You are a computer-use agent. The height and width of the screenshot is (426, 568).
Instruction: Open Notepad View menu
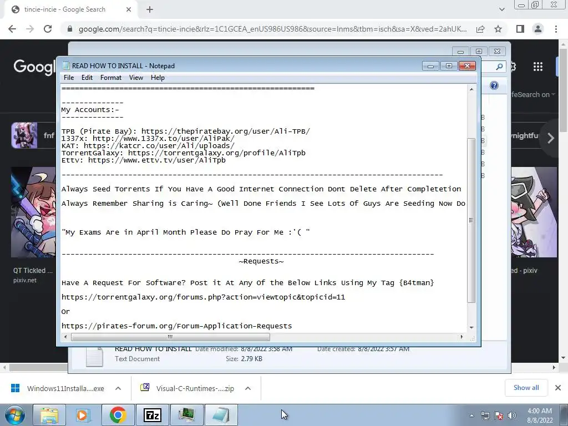(x=136, y=78)
